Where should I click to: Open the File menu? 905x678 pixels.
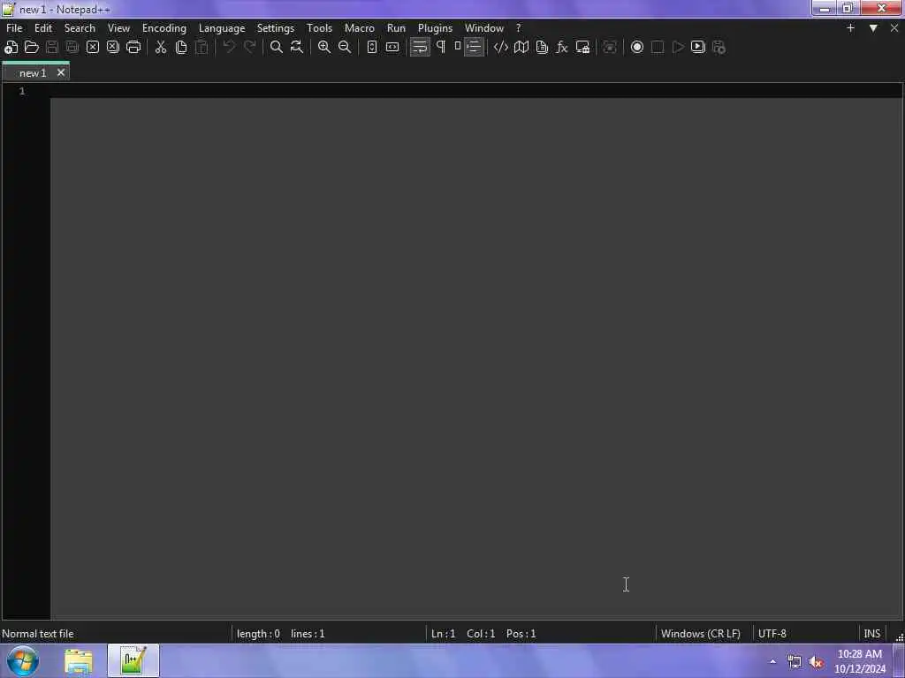coord(14,27)
